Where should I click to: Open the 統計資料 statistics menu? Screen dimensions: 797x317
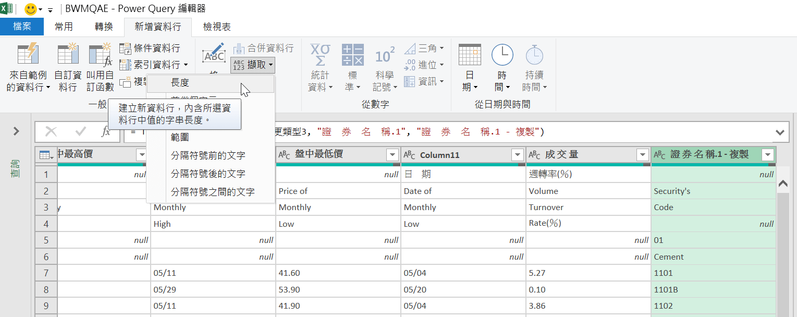321,68
